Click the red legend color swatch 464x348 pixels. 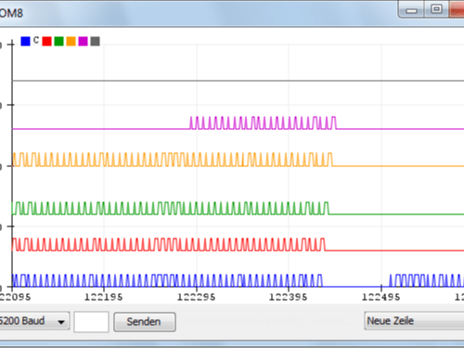click(46, 41)
